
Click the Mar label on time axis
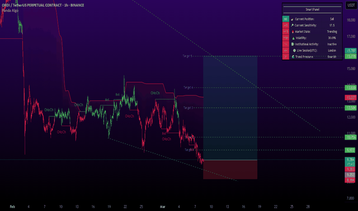[x=162, y=207]
